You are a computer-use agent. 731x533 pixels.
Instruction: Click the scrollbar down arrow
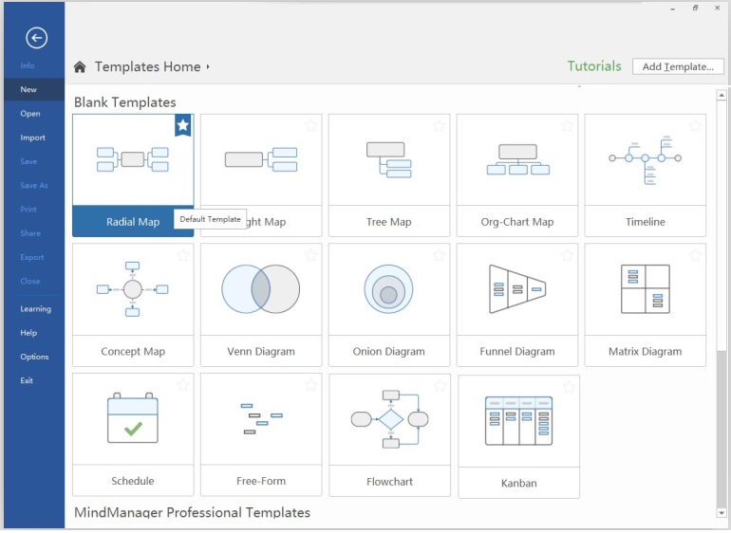[722, 513]
